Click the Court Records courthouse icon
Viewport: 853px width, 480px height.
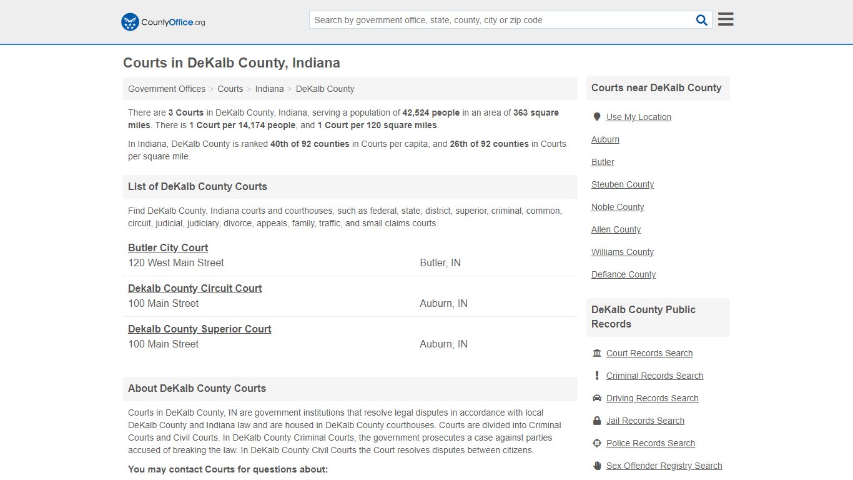(x=597, y=353)
